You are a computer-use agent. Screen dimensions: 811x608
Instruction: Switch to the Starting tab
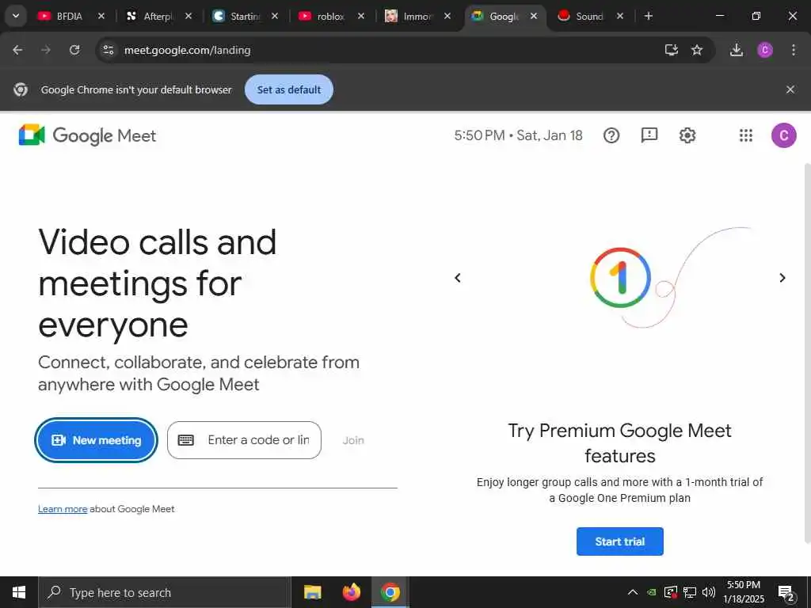click(244, 16)
